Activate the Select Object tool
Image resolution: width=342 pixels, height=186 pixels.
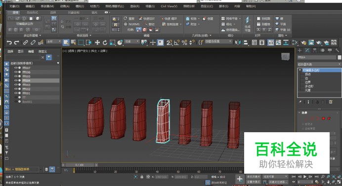66,42
